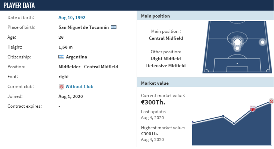Click the Central Midfield main position text

tap(166, 38)
